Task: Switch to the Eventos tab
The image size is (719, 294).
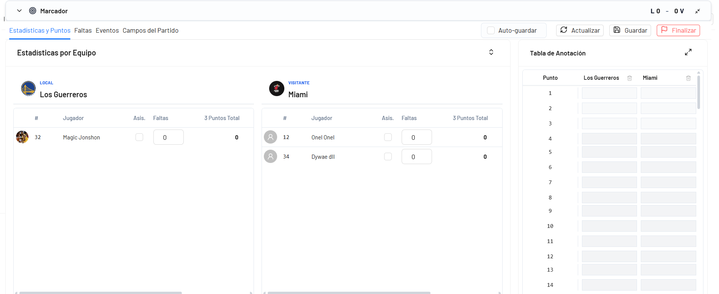Action: pyautogui.click(x=107, y=30)
